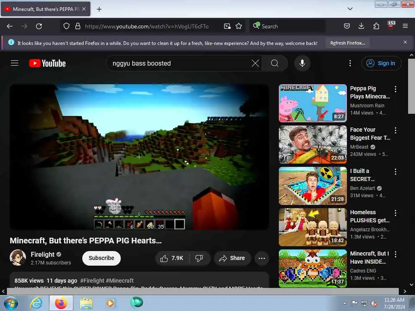Open options for I Built a SECRET video
Screen dimensions: 415x311
point(396,172)
